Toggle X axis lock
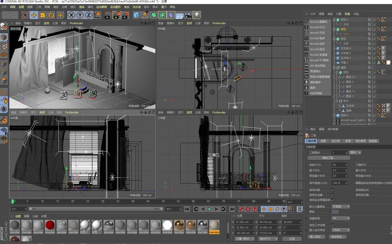The width and height of the screenshot is (392, 244). [x=71, y=15]
